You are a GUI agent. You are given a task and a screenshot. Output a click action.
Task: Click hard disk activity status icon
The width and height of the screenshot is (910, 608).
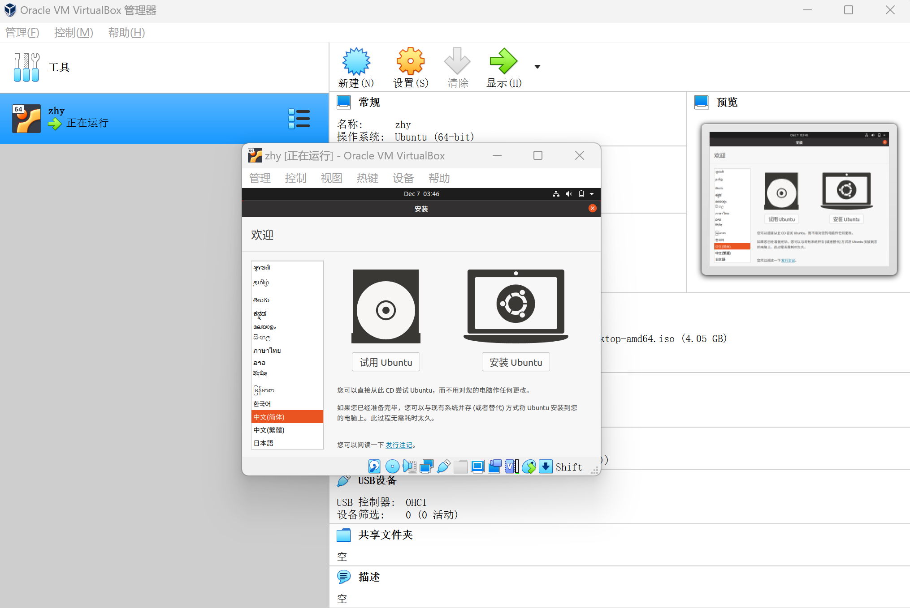click(x=374, y=467)
